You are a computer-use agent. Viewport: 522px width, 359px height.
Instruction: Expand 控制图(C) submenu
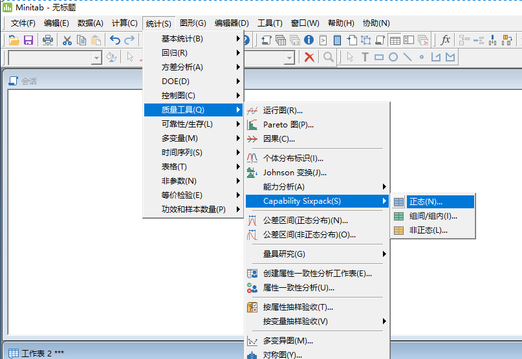click(x=193, y=96)
